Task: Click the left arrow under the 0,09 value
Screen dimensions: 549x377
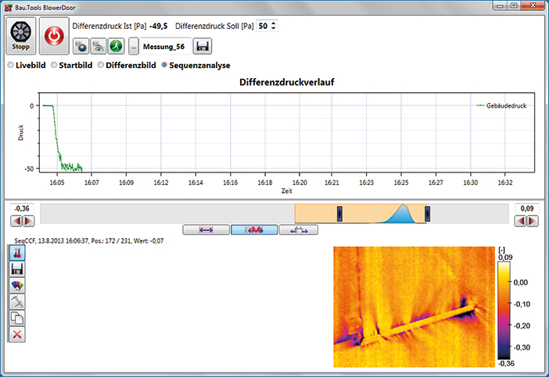Action: coord(520,221)
